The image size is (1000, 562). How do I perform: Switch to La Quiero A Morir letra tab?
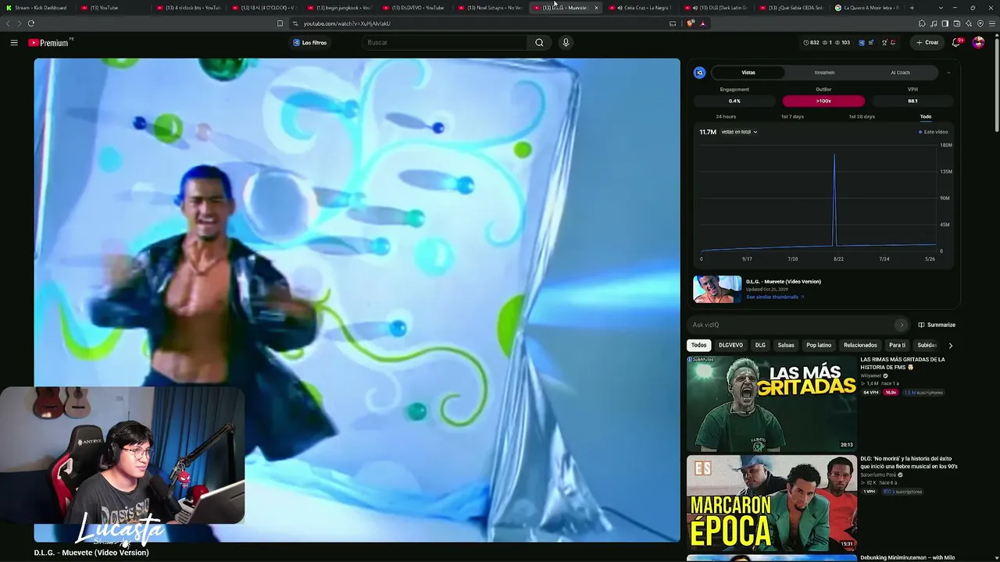pyautogui.click(x=869, y=8)
